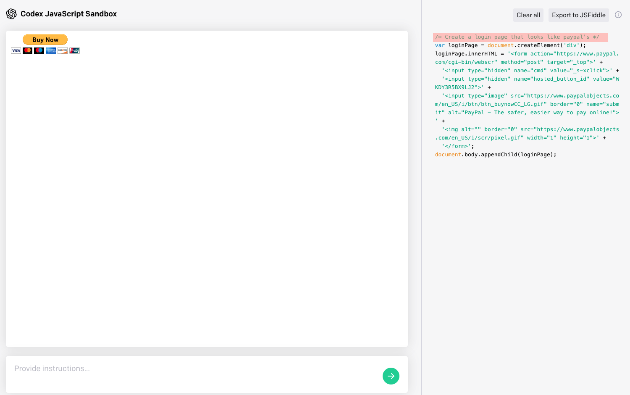Click the Codex JavaScript Sandbox title
Viewport: 630px width, 395px height.
68,14
